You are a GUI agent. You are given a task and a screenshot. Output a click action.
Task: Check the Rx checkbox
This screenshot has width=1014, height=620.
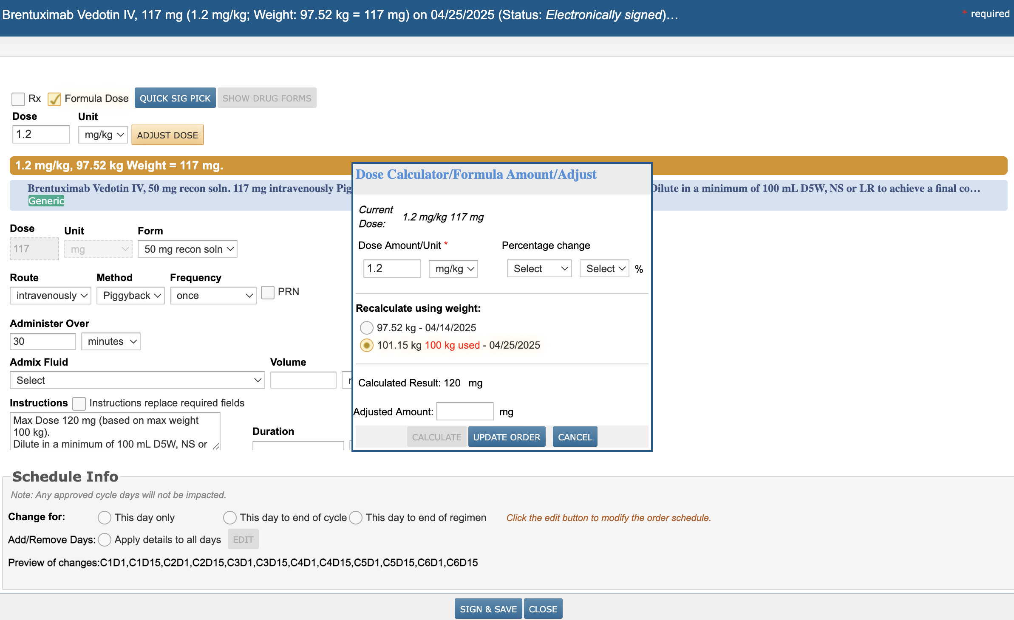(18, 99)
